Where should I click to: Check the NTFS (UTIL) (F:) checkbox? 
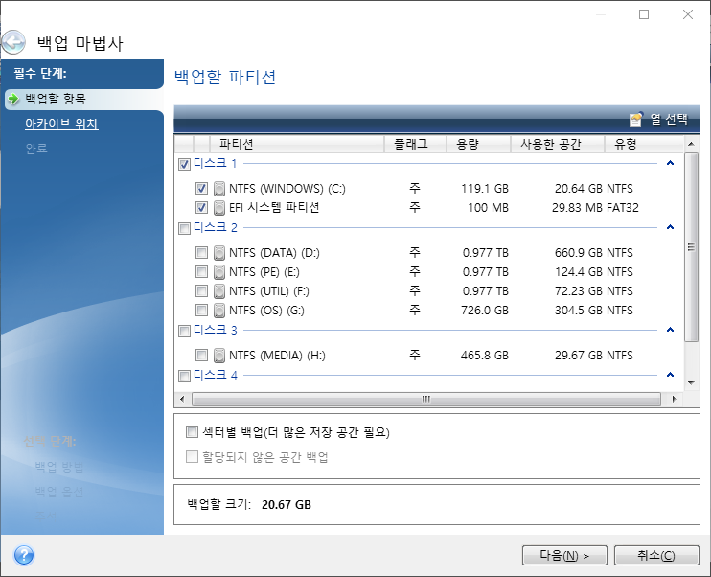tap(201, 290)
